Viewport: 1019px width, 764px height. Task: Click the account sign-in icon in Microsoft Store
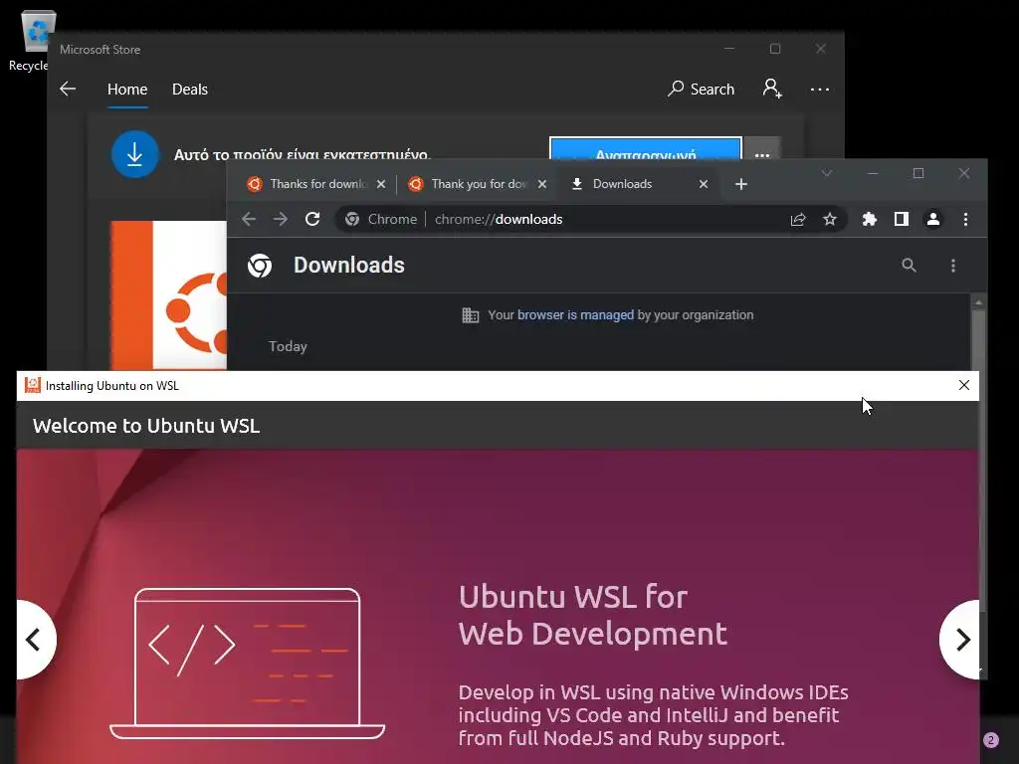[x=772, y=89]
